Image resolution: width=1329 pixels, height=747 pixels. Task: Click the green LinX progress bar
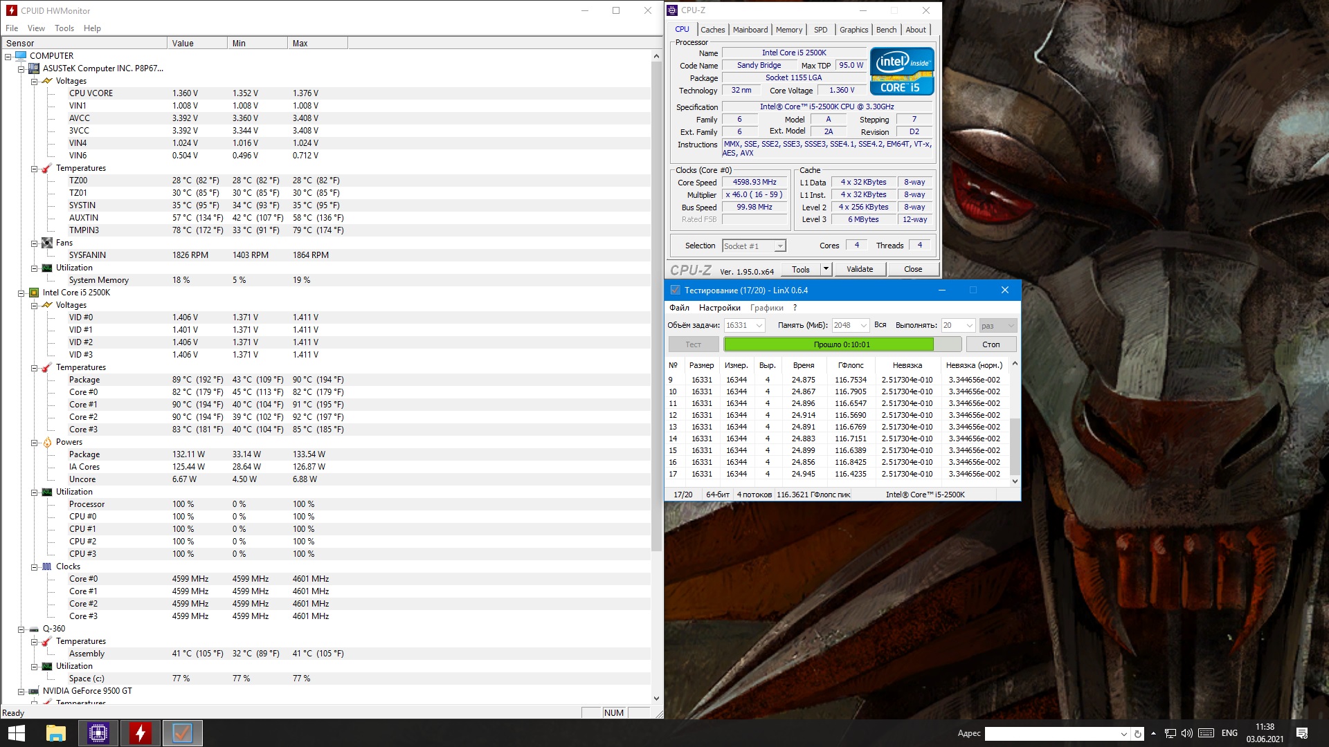tap(829, 344)
